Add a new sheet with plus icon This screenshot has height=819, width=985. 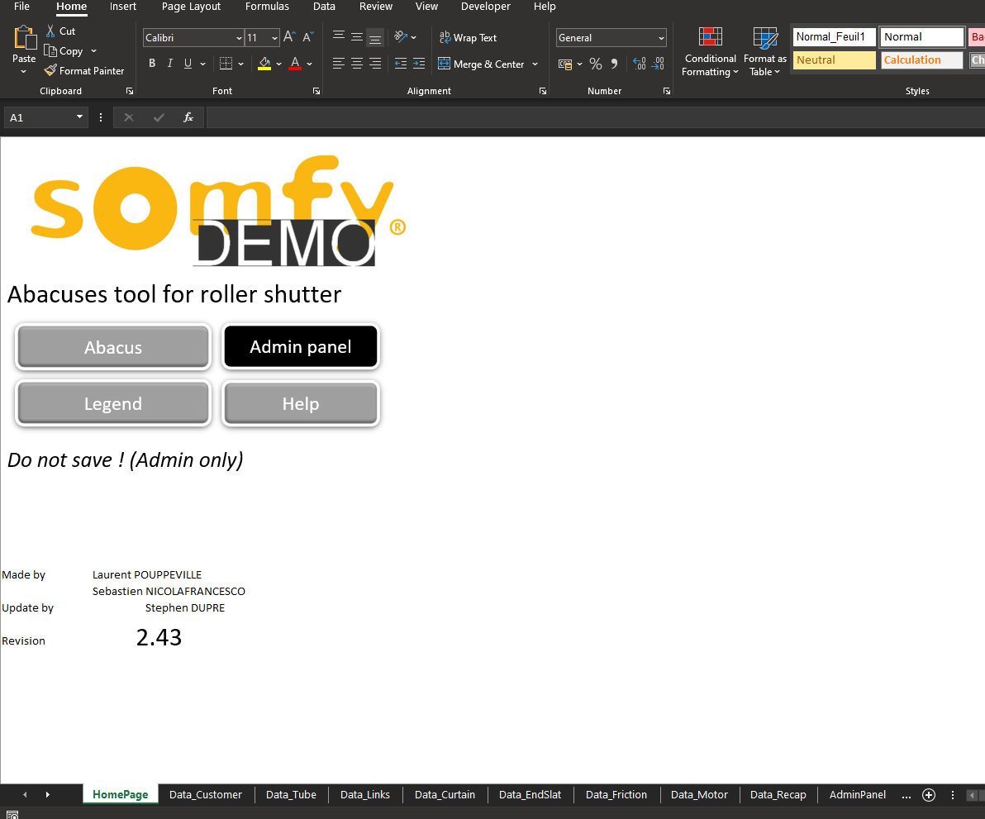click(x=929, y=795)
